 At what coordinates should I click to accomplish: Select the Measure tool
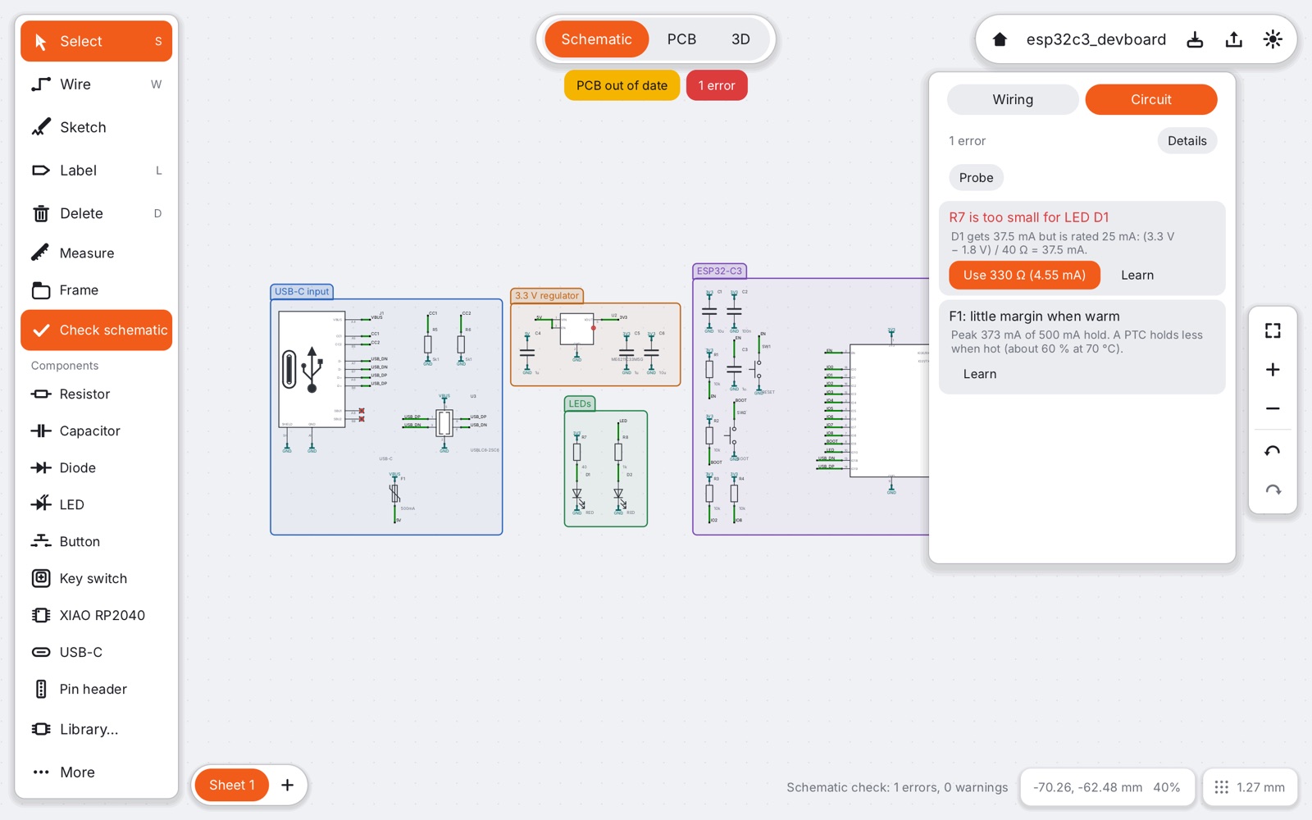click(x=96, y=253)
